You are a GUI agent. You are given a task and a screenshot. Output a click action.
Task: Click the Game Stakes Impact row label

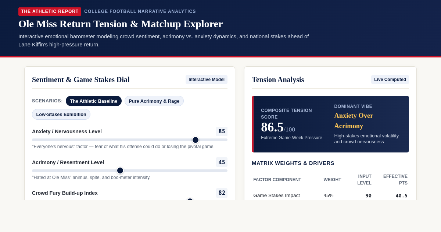point(276,196)
